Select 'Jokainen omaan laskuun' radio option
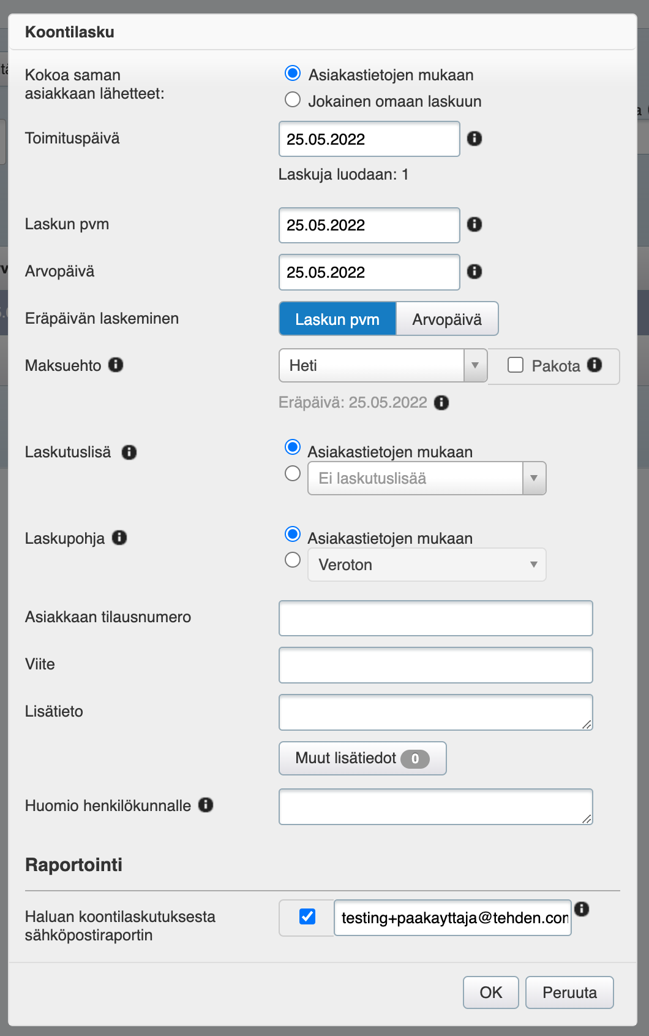Image resolution: width=649 pixels, height=1036 pixels. (293, 100)
